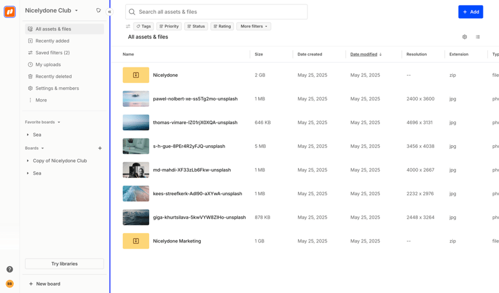Screen dimensions: 499x293
Task: Click the 2 GB size cell
Action: (259, 75)
